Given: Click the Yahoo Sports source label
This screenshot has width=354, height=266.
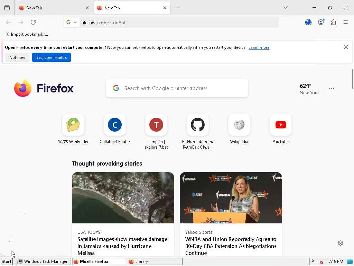Looking at the screenshot, I should [x=199, y=232].
